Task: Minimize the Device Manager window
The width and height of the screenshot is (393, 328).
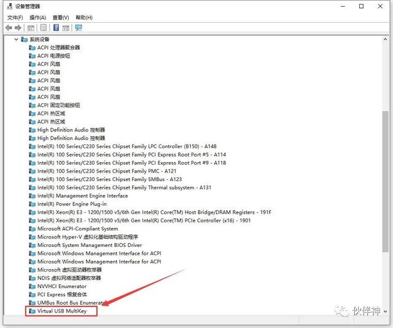Action: (x=343, y=6)
